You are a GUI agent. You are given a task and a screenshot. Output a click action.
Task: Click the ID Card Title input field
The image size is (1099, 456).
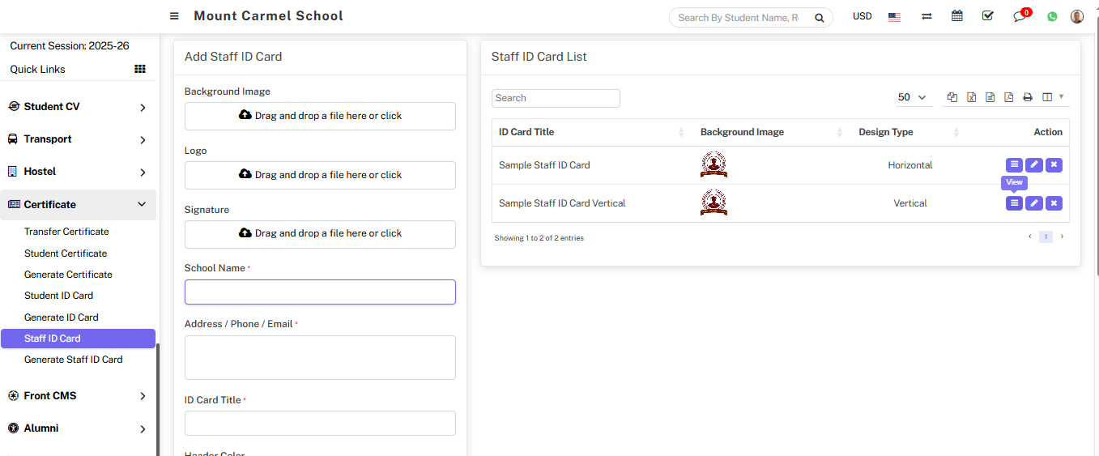320,424
